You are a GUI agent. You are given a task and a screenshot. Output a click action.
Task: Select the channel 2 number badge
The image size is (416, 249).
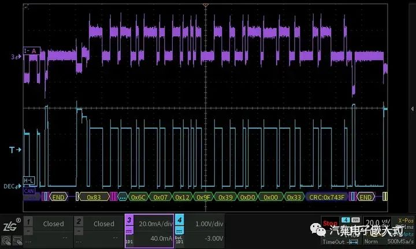[x=79, y=221]
